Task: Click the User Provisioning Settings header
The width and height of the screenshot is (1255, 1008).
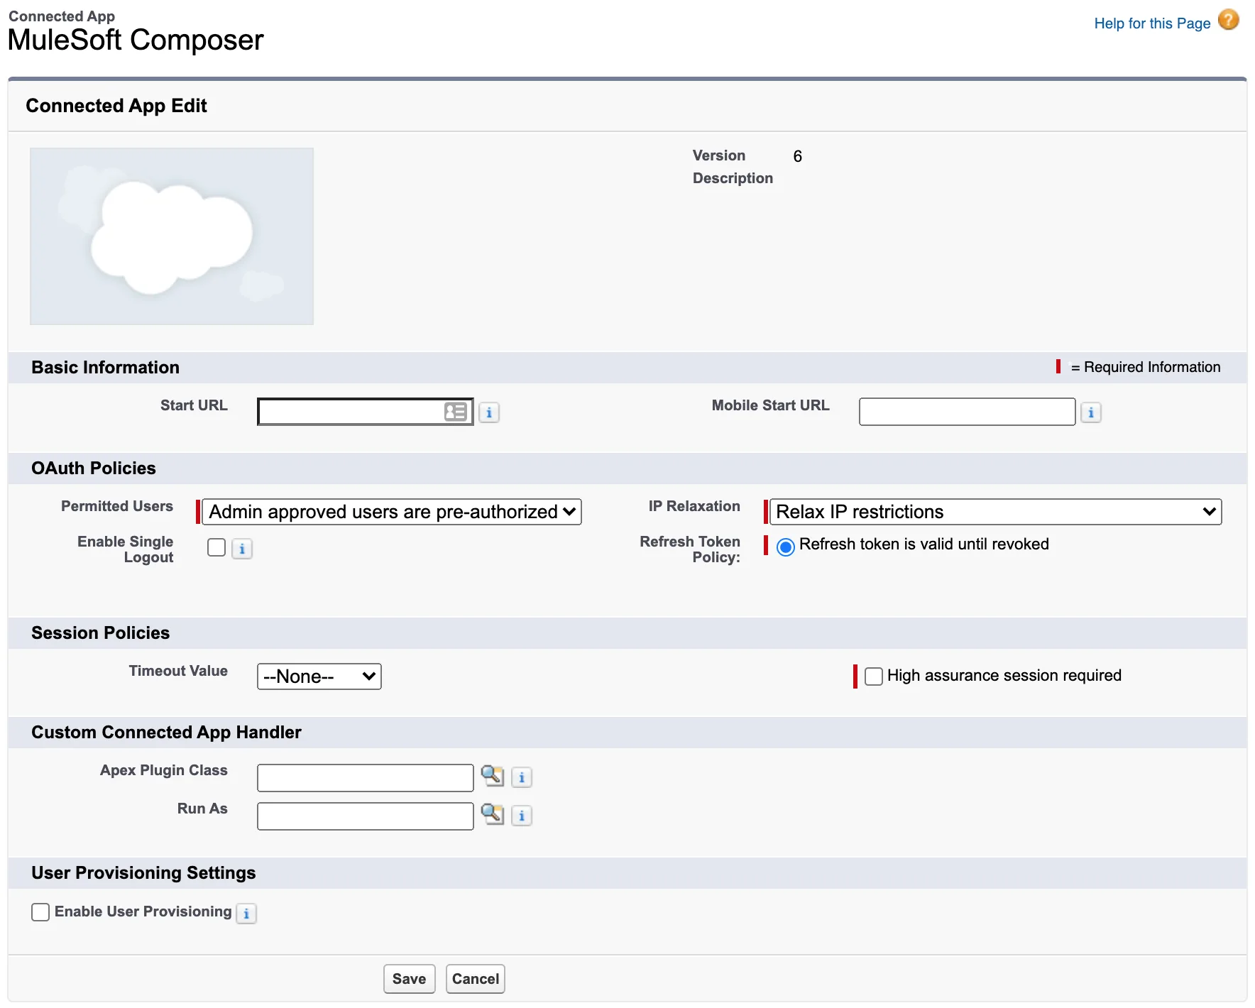Action: 143,872
